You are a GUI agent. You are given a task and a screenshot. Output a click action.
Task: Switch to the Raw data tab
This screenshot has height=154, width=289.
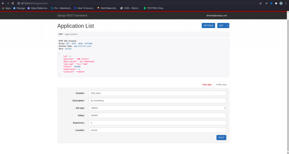207,85
